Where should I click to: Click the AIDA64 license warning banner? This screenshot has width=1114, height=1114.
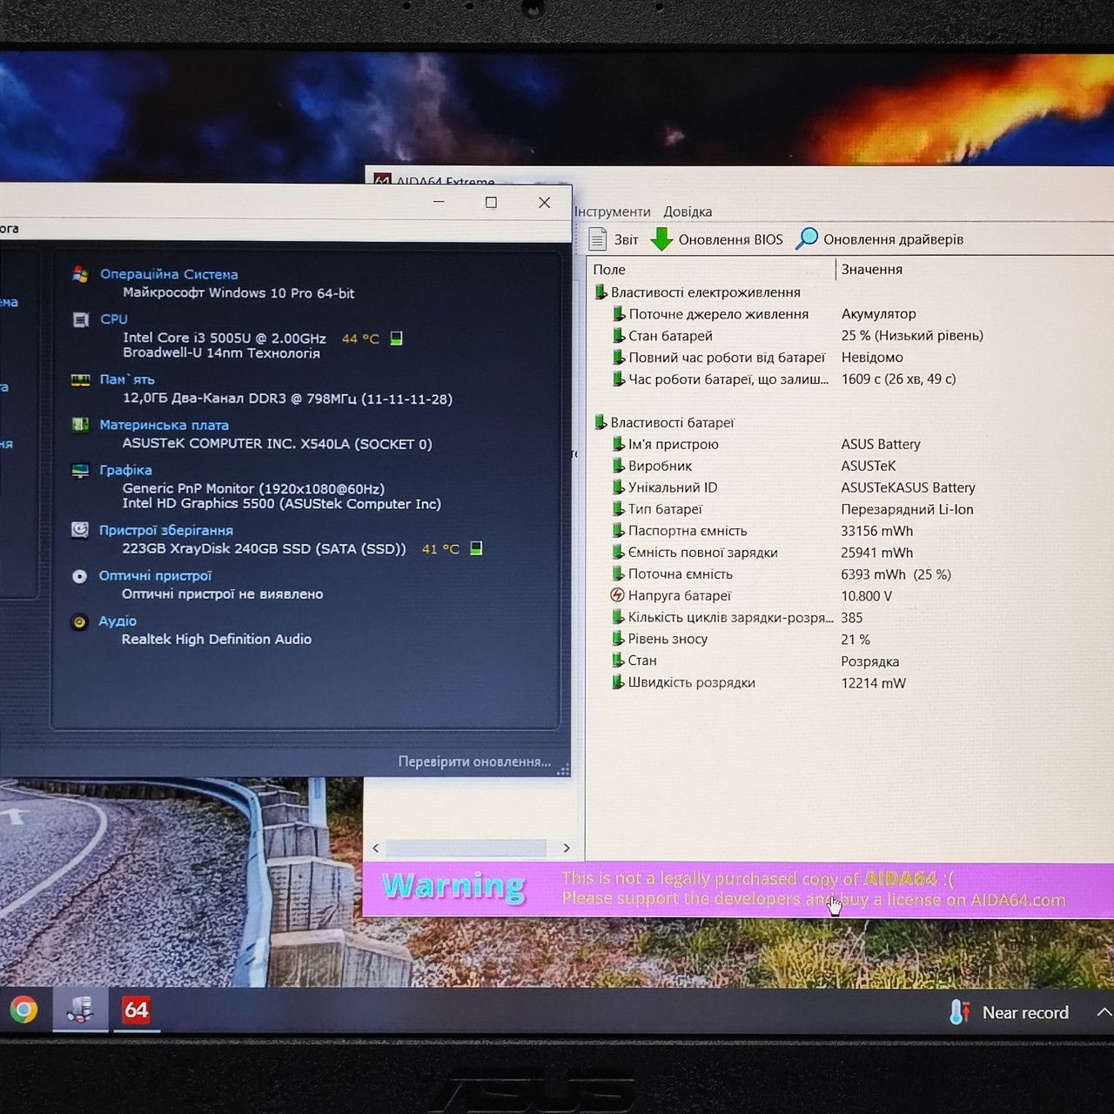738,889
